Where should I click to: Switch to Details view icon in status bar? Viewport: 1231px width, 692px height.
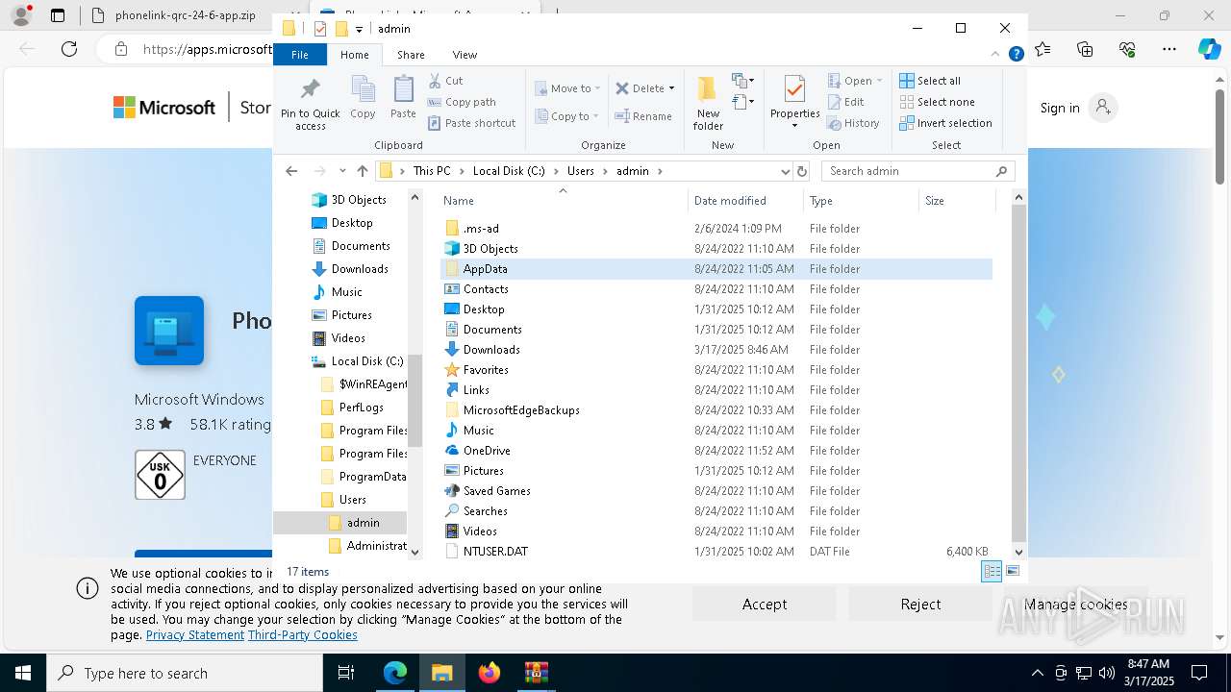992,572
